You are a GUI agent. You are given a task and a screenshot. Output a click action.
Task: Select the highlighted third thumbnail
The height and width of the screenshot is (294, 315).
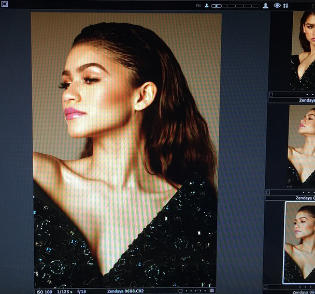tap(300, 242)
